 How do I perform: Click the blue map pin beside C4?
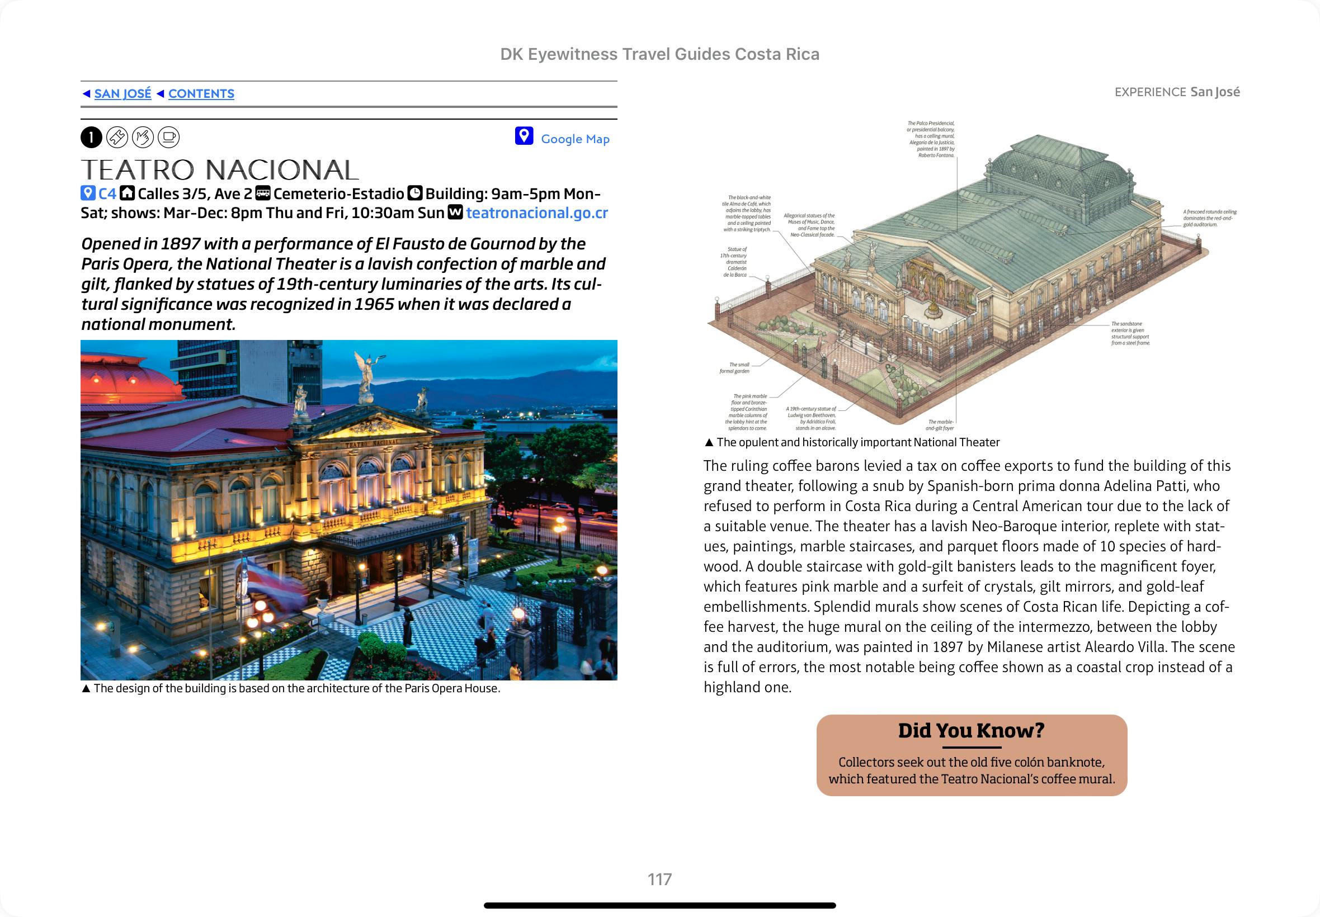(x=87, y=193)
